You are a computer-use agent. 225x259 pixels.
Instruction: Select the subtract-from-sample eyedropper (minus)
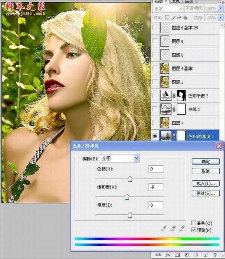pos(182,228)
